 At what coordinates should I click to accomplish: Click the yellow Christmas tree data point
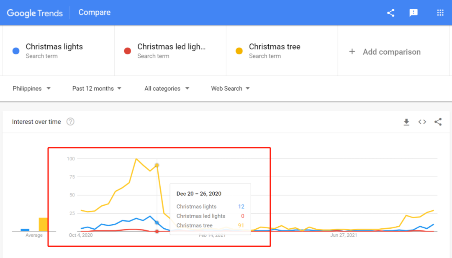157,165
